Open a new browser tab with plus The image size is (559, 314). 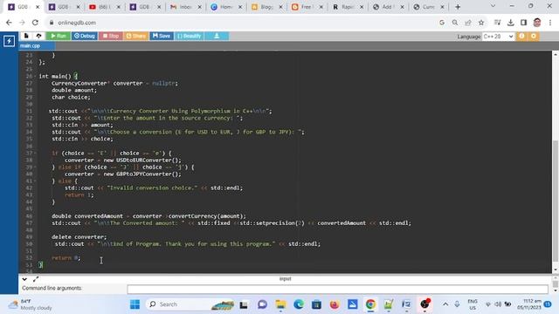(458, 7)
